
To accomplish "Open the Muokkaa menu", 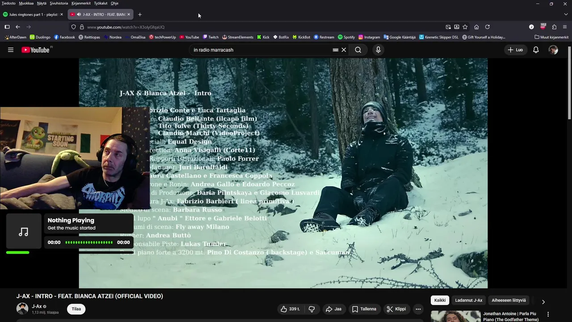I will tap(26, 3).
